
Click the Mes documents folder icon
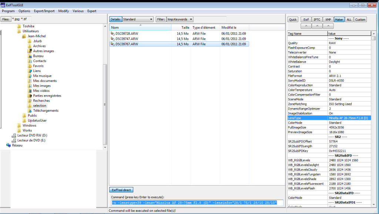(30, 81)
